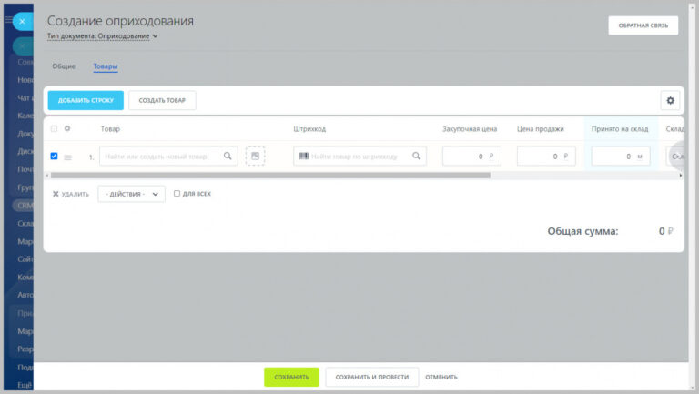699x394 pixels.
Task: Open table settings gear icon
Action: click(670, 101)
